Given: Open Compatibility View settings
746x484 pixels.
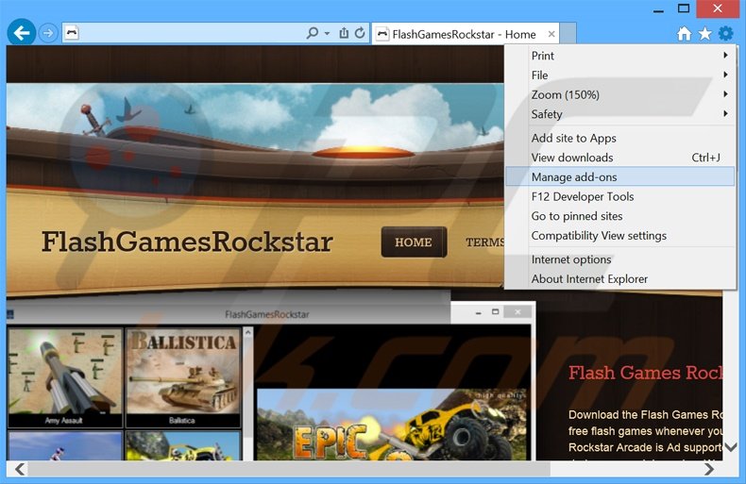Looking at the screenshot, I should point(619,235).
